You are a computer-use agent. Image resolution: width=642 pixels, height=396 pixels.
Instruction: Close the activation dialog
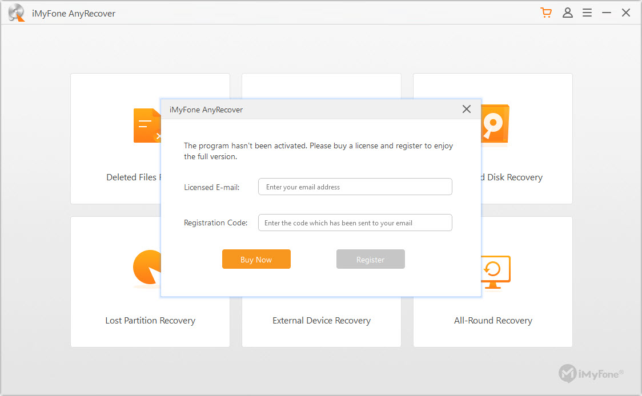[466, 109]
